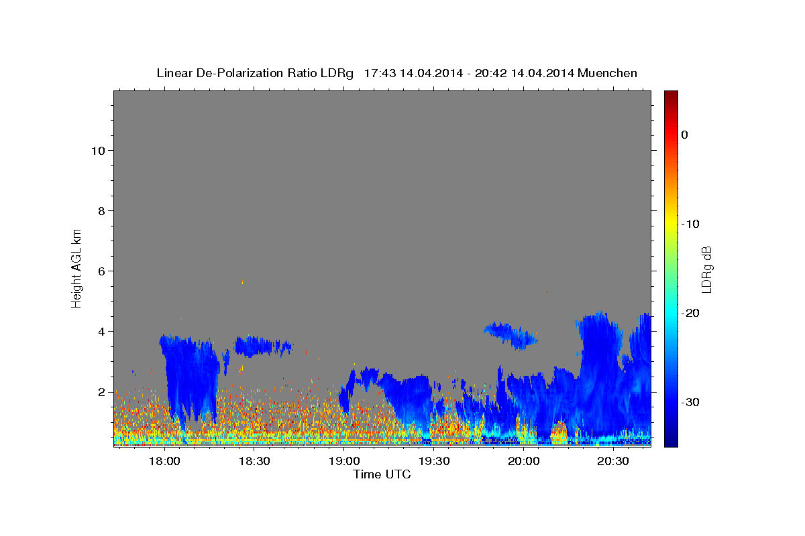Click the thin cloud layer near 18:30
Screen dimensions: 805x536
263,346
